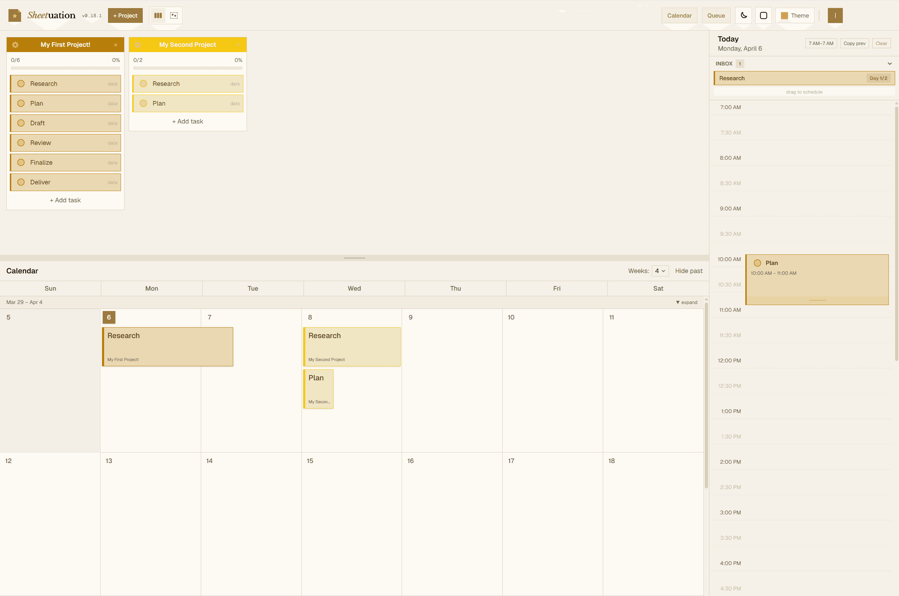Enable dark mode with the moon icon
The image size is (899, 596).
point(743,15)
